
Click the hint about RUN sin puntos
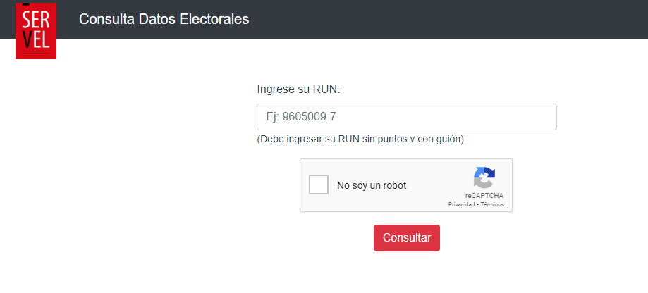coord(360,139)
